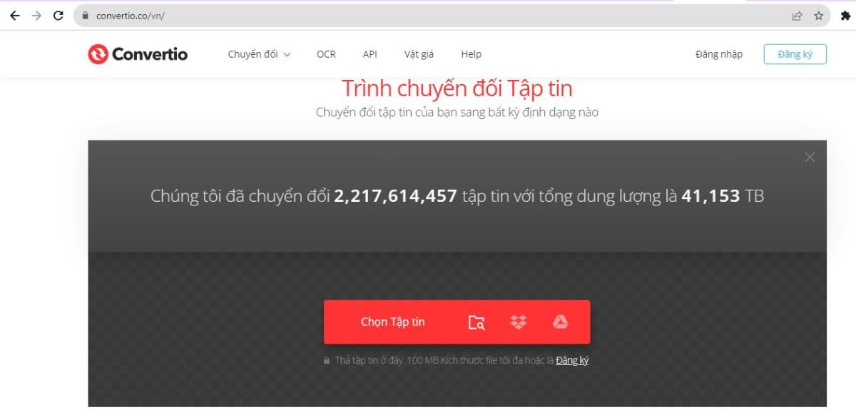Click the small lock icon beside Thả tập tin

(327, 361)
